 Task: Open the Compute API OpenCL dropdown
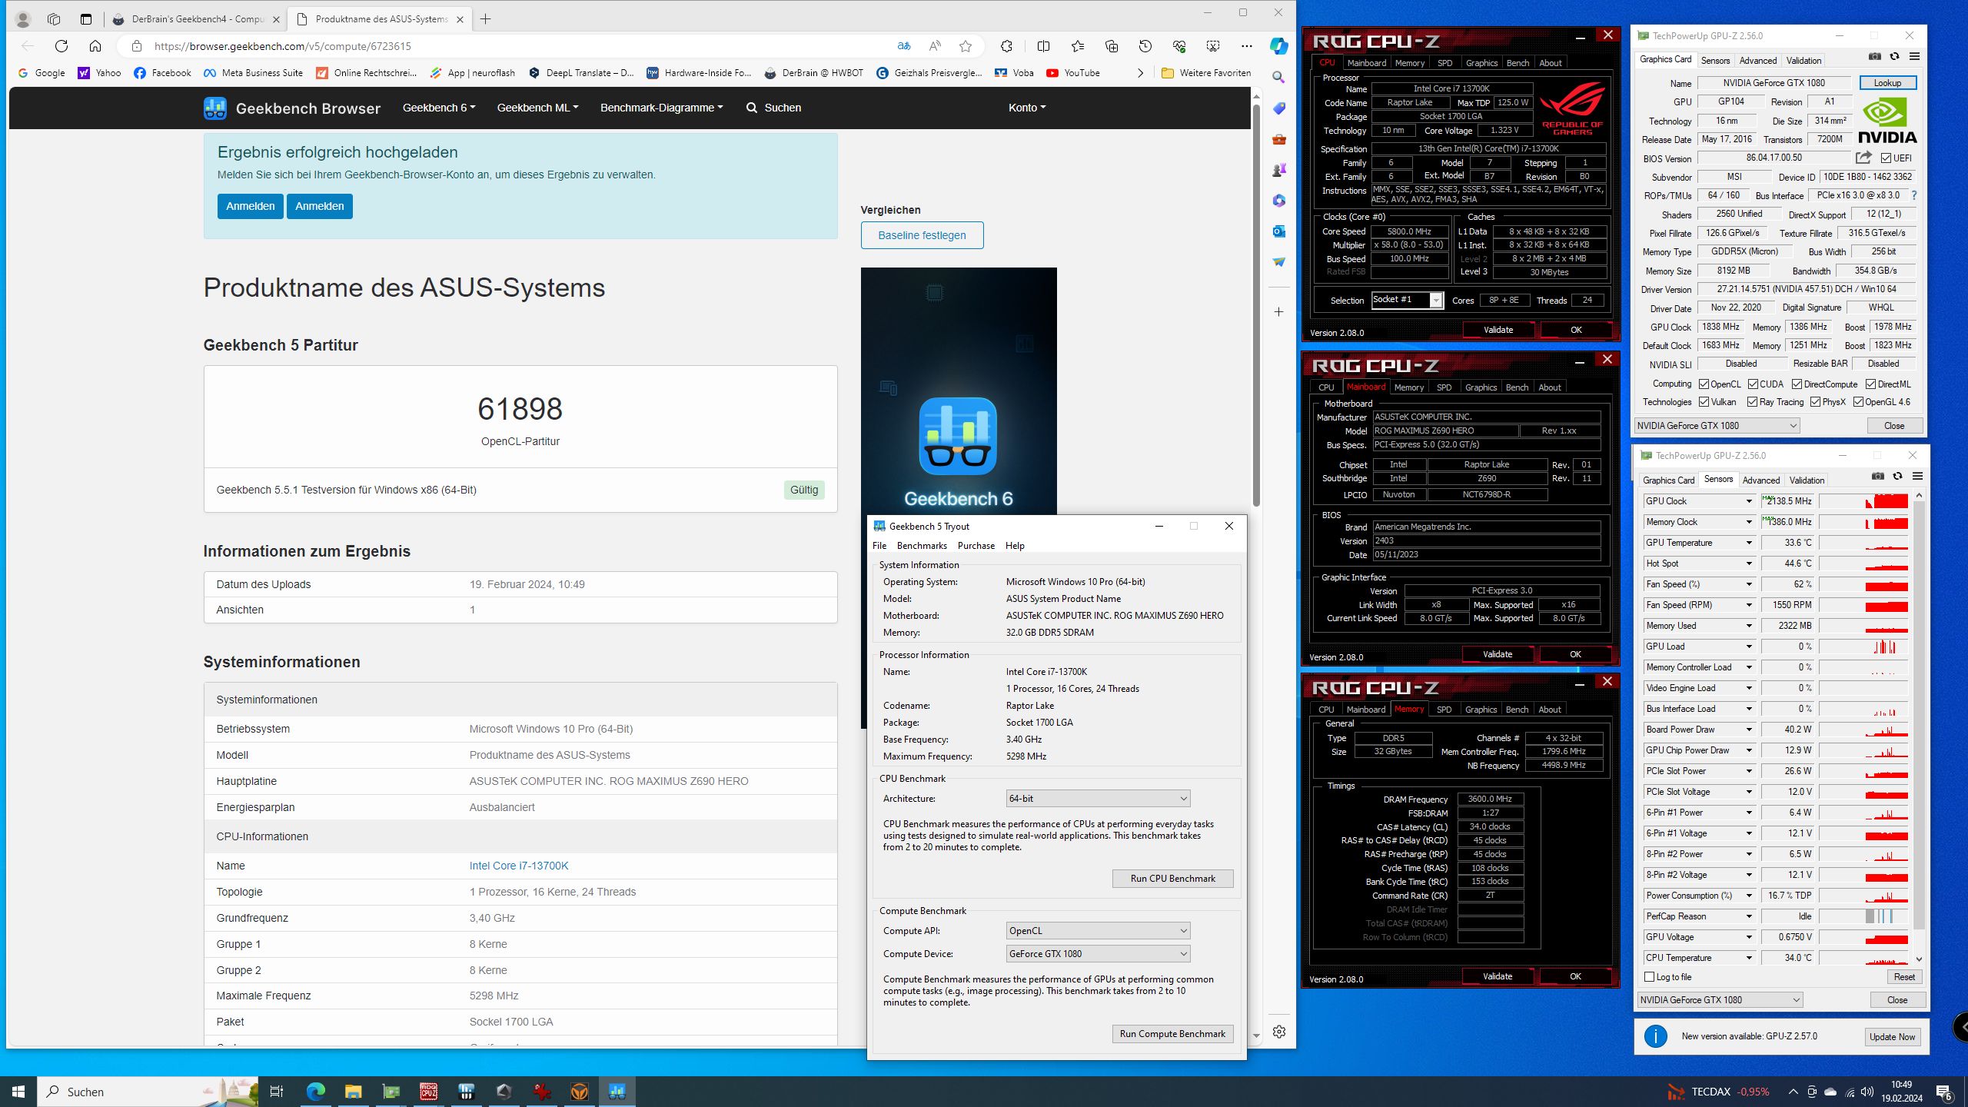pyautogui.click(x=1098, y=931)
